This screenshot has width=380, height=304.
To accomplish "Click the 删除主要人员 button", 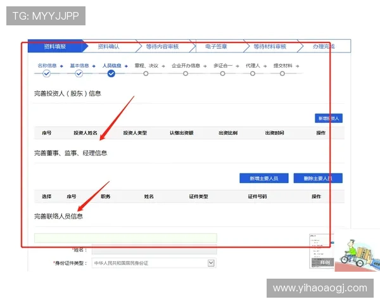I will pos(318,178).
